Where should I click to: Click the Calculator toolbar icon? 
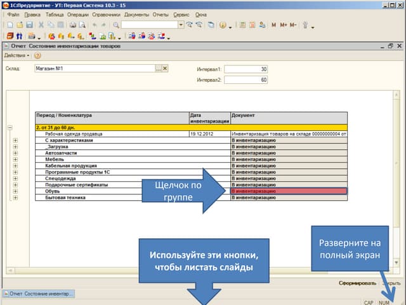(x=242, y=25)
